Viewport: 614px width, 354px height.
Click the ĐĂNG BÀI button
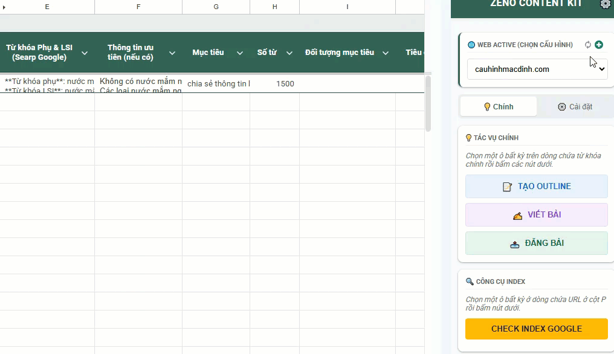coord(536,243)
